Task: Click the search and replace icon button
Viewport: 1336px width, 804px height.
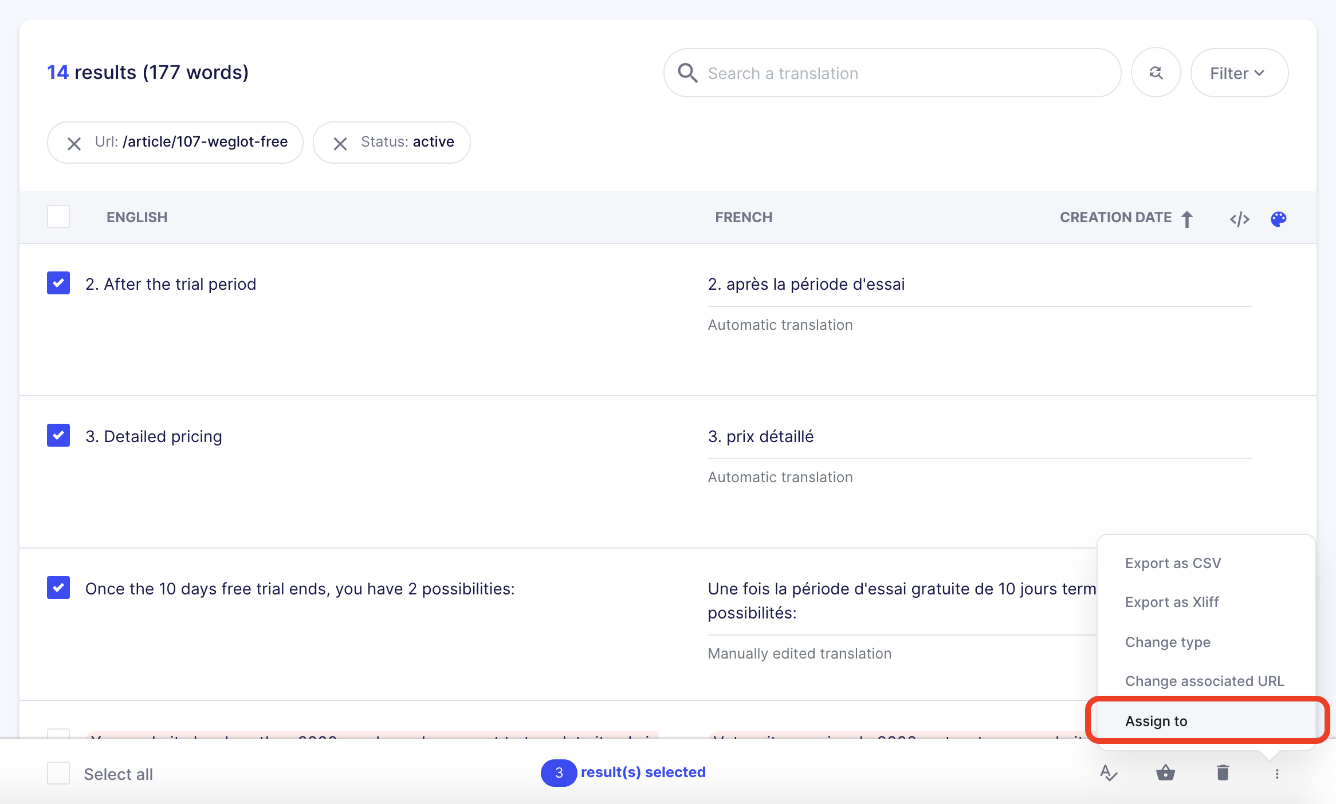Action: click(x=1156, y=73)
